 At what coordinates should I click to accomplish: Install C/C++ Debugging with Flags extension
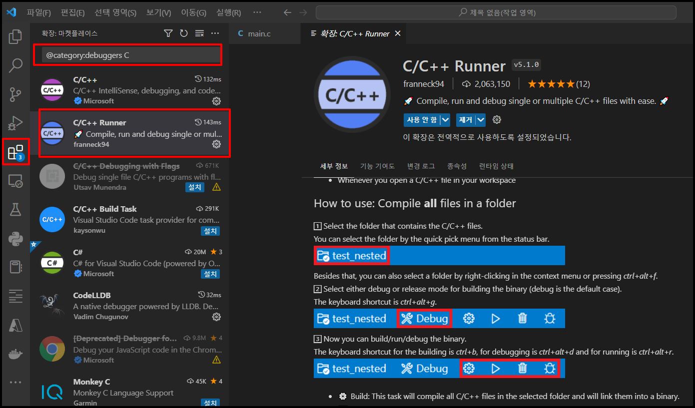pos(195,187)
